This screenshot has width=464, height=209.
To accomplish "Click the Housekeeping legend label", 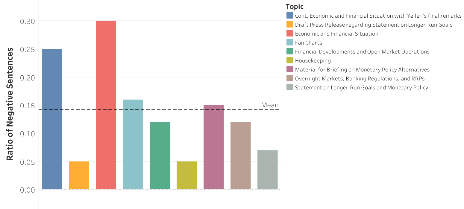I will (313, 61).
